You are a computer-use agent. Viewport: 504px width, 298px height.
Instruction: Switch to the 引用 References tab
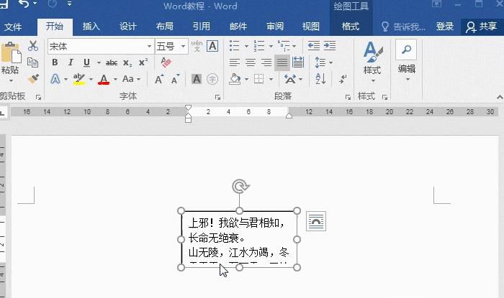click(x=202, y=27)
